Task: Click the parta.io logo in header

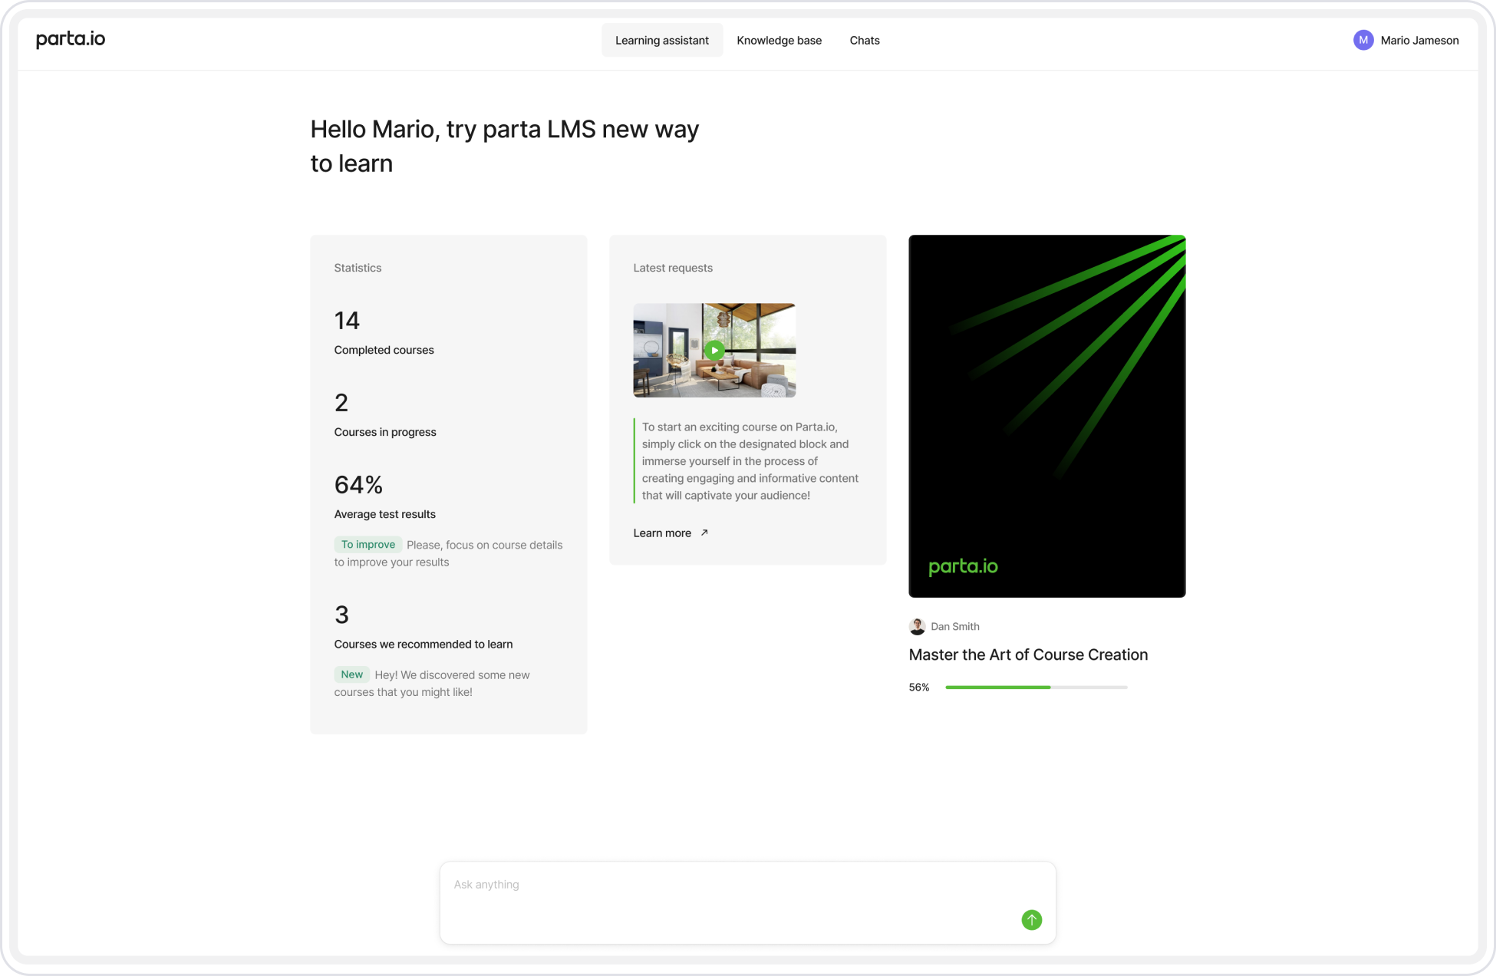Action: pos(71,40)
